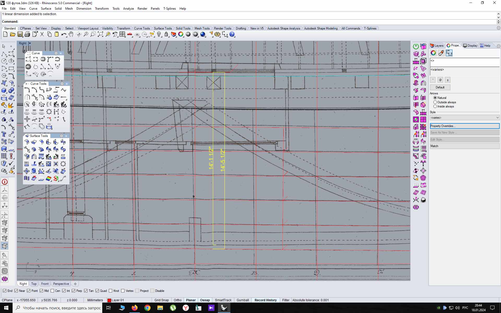Open a file with folder icon
Viewport: 501px width, 313px height.
[x=13, y=34]
